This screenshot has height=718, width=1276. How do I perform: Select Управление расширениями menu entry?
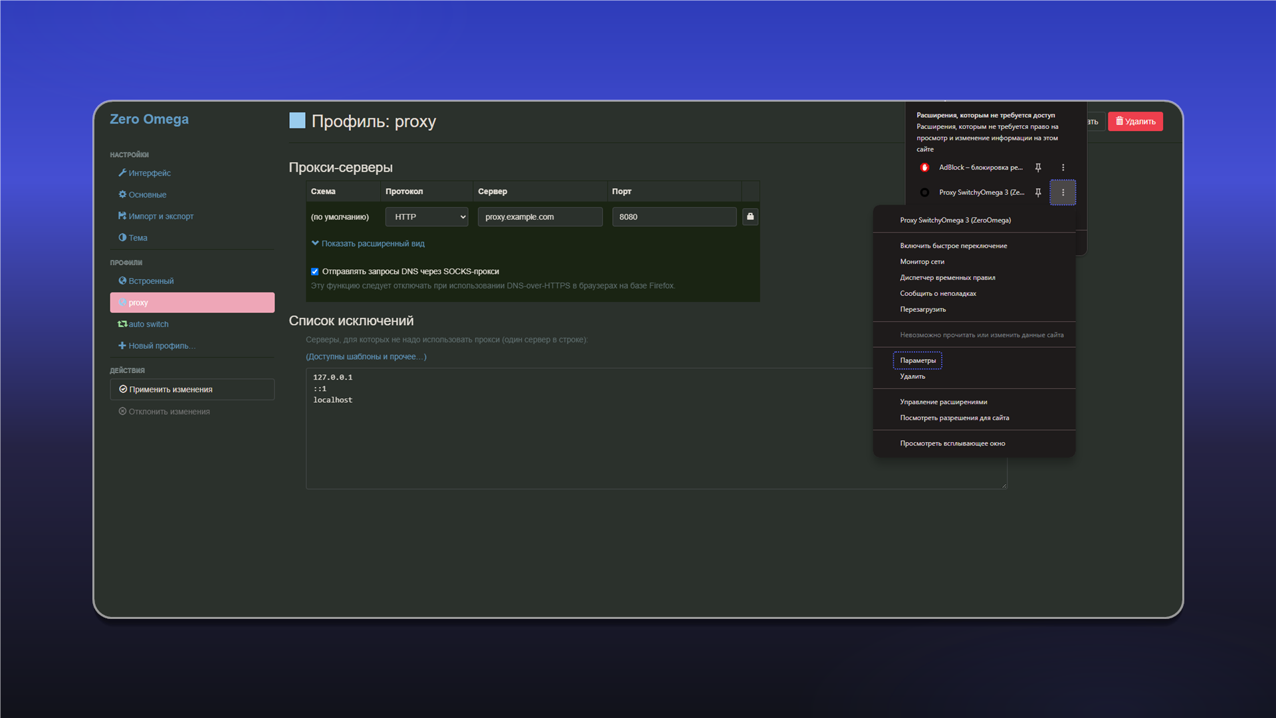944,402
